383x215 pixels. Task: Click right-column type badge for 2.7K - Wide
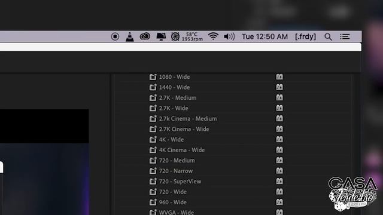(279, 108)
